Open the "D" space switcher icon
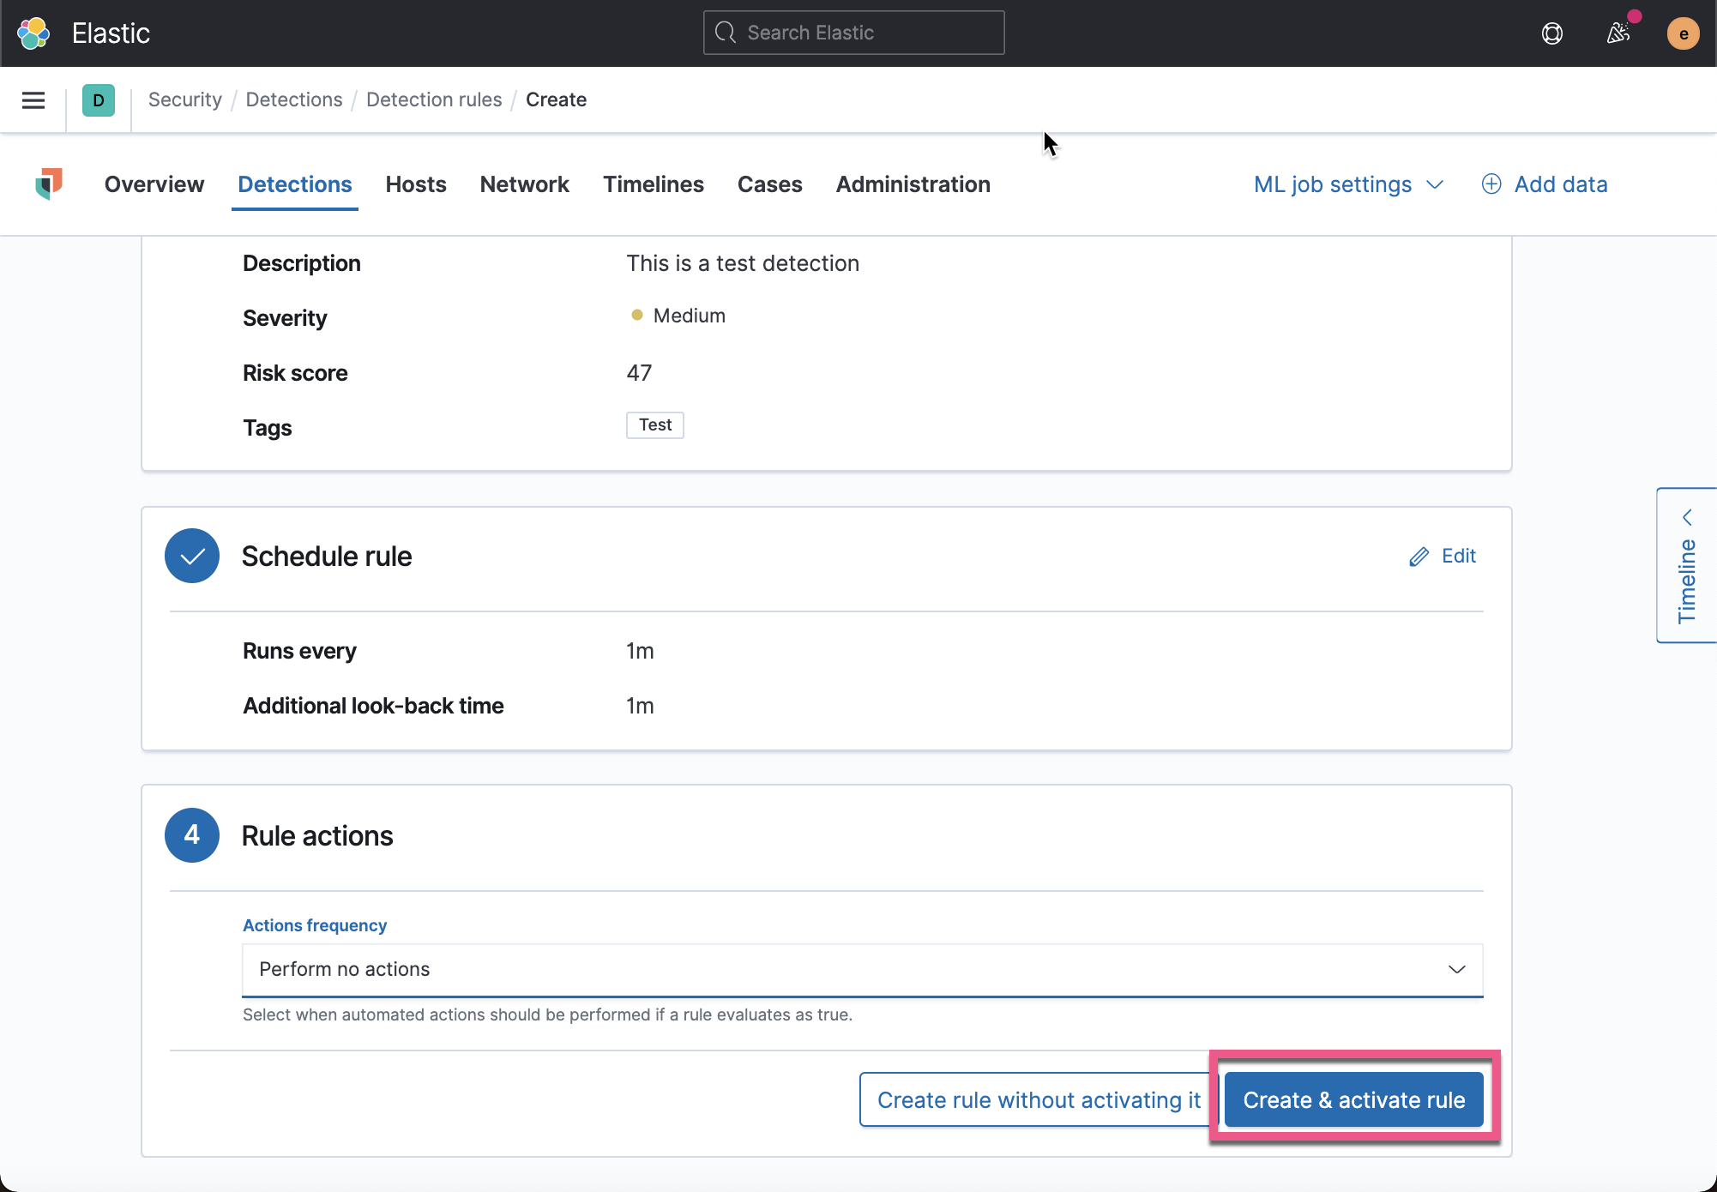 (99, 99)
